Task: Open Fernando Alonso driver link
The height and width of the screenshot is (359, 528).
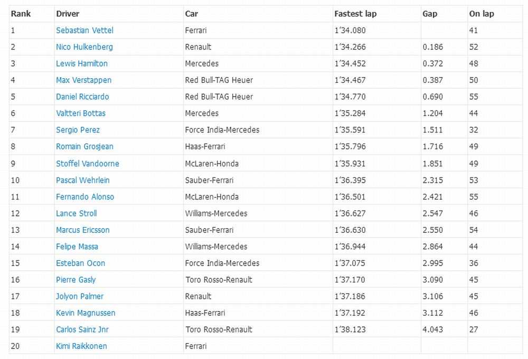Action: 85,197
